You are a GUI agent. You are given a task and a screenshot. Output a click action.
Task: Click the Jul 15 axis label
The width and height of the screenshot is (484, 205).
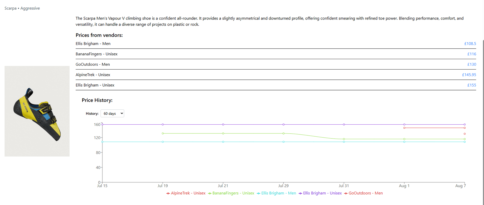coord(102,186)
